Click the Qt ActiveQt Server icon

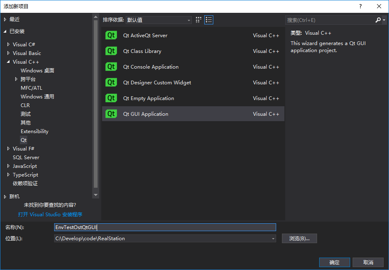click(111, 35)
